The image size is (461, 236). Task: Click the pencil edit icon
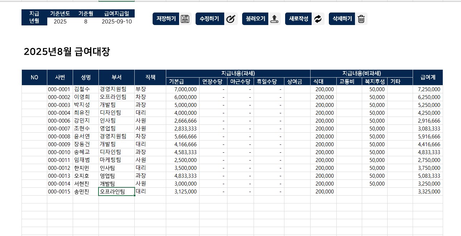point(231,19)
